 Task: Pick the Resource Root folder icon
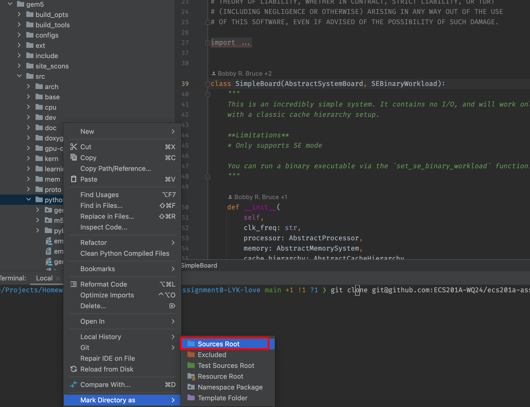coord(191,376)
